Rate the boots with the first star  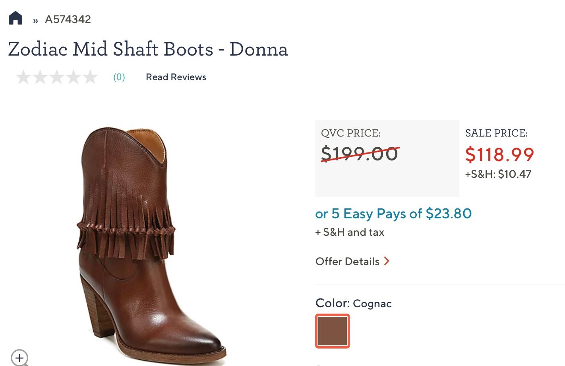[x=23, y=77]
